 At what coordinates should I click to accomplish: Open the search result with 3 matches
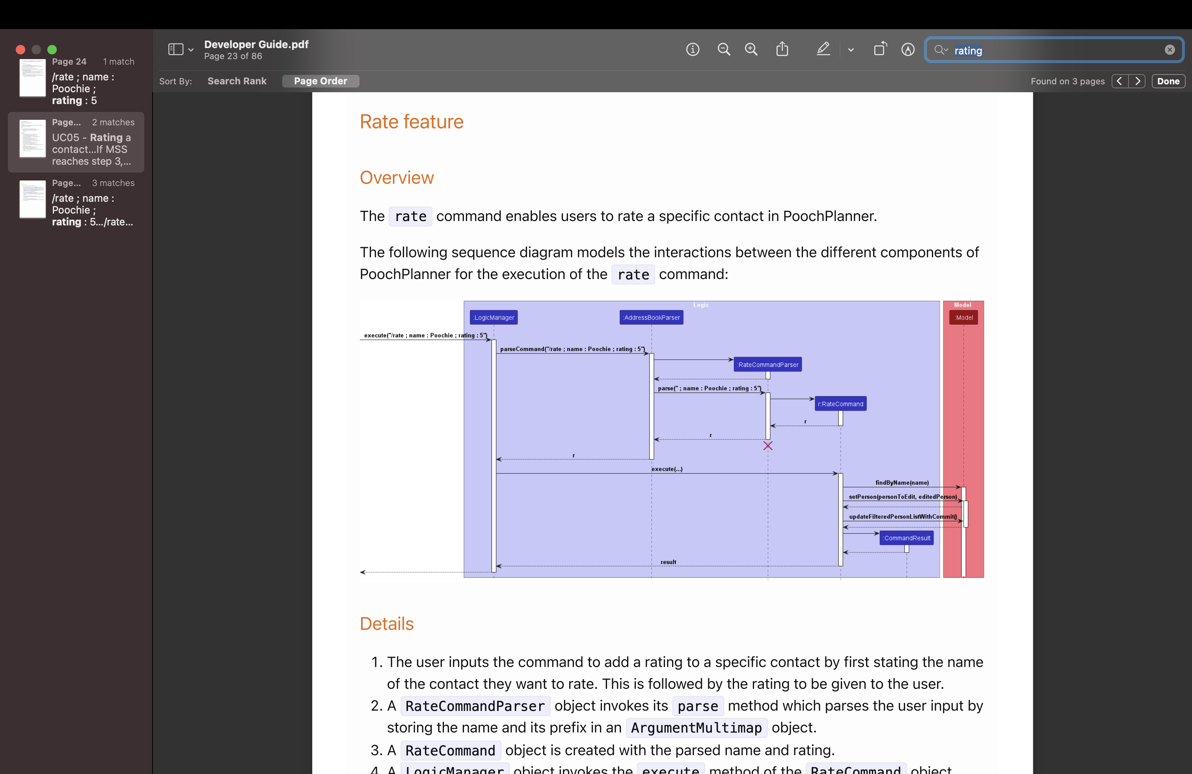point(76,203)
